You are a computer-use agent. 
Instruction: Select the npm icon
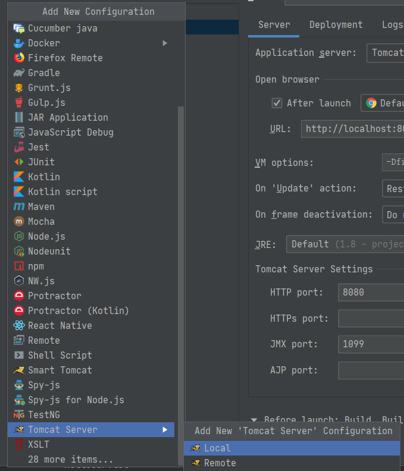click(x=18, y=266)
